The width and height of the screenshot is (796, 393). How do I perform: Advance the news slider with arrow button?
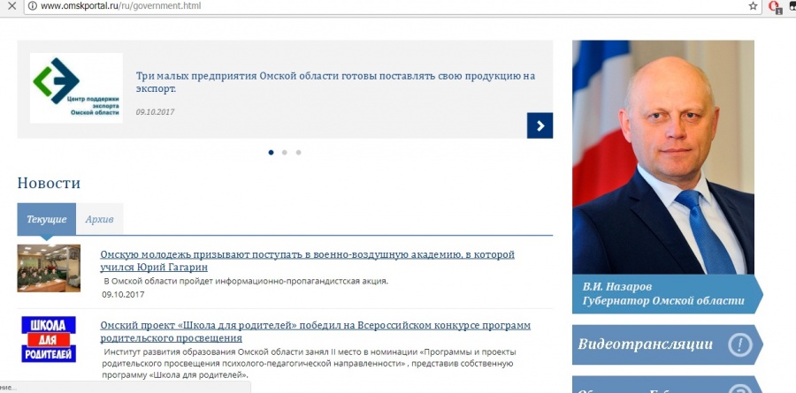(540, 125)
